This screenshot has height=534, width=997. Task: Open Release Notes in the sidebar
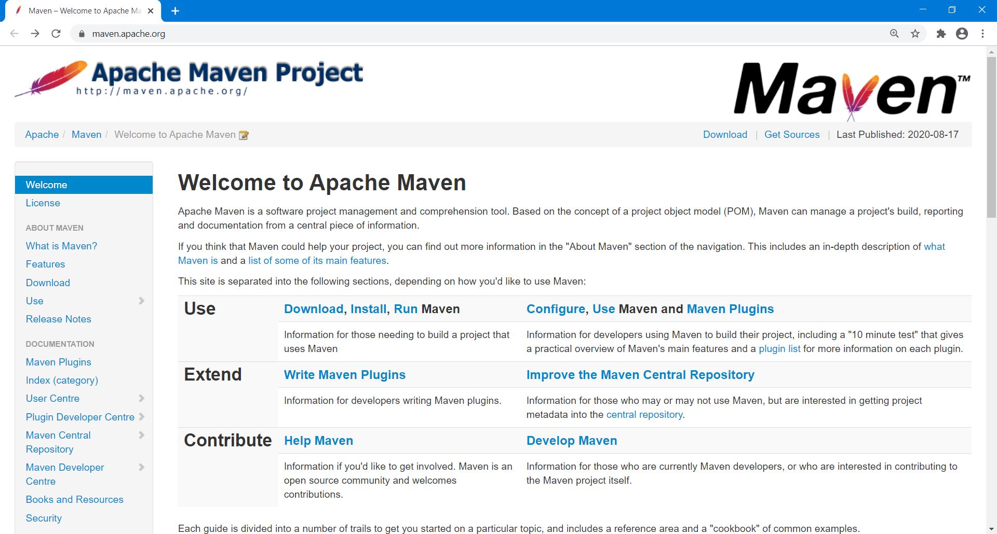point(59,319)
